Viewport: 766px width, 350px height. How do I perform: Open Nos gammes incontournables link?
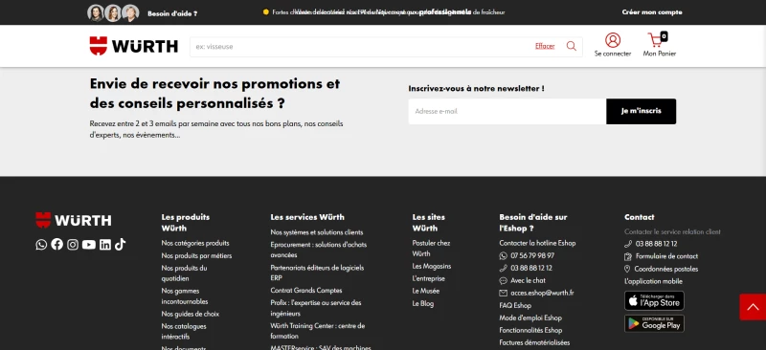click(x=185, y=296)
